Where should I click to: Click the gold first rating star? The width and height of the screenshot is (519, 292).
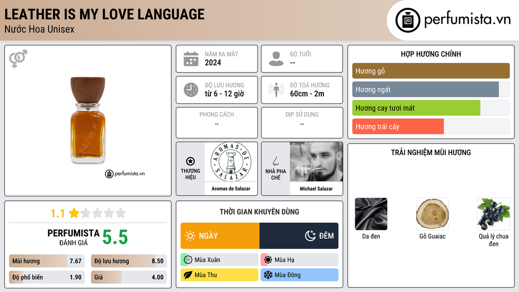click(74, 213)
